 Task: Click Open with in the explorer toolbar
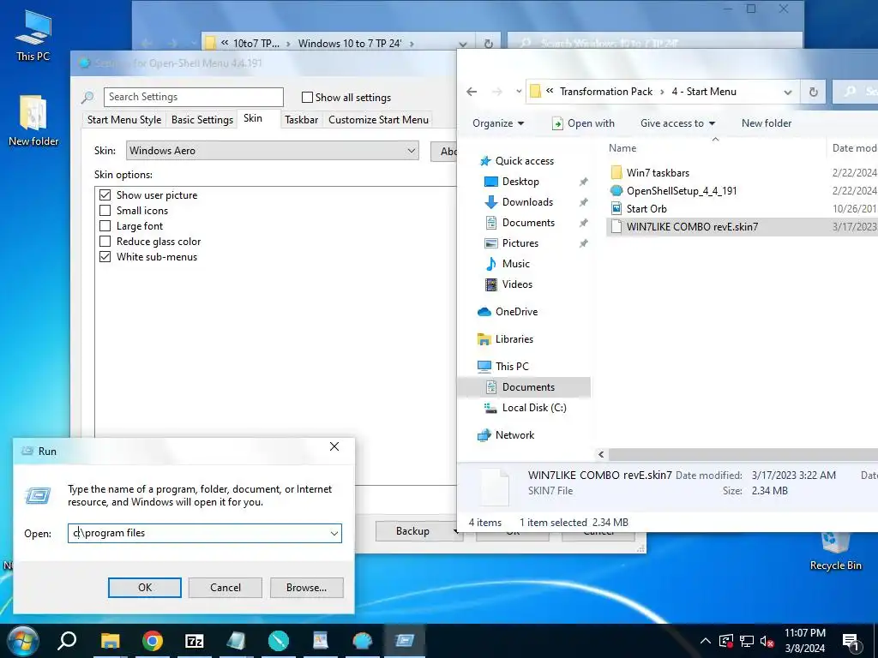pos(583,123)
